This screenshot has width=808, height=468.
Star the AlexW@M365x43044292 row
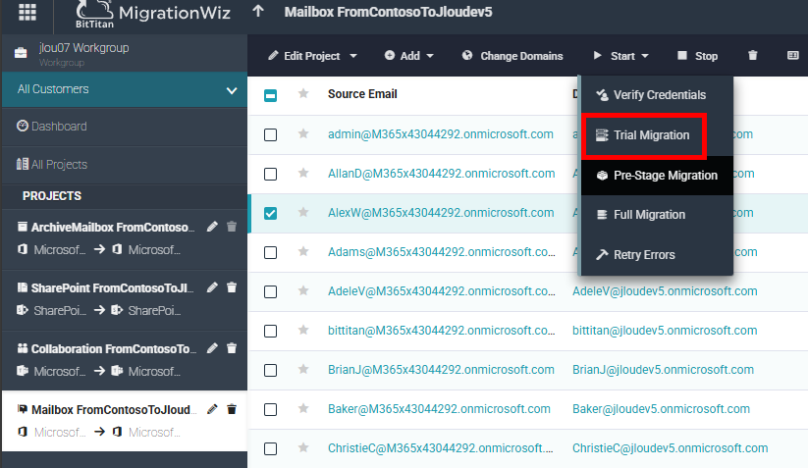click(x=303, y=212)
